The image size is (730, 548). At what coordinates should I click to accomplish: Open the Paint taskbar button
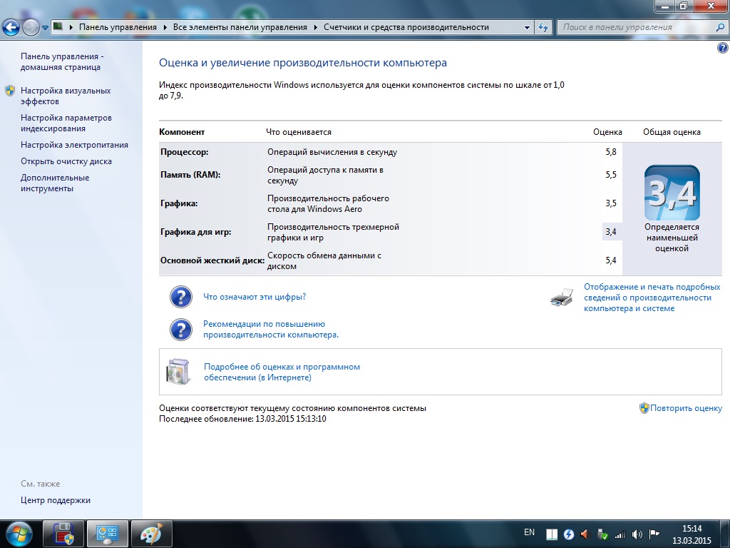152,534
